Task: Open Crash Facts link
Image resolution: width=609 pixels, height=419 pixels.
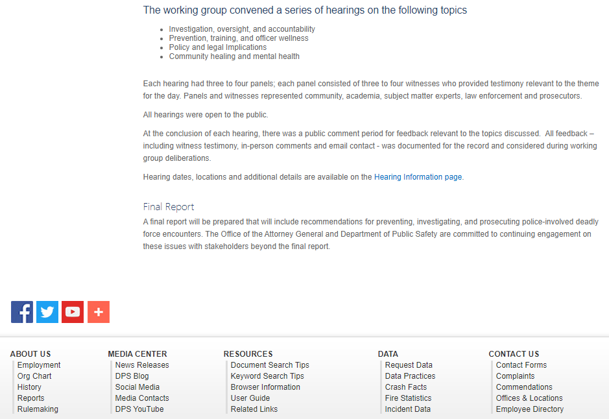Action: (x=406, y=387)
